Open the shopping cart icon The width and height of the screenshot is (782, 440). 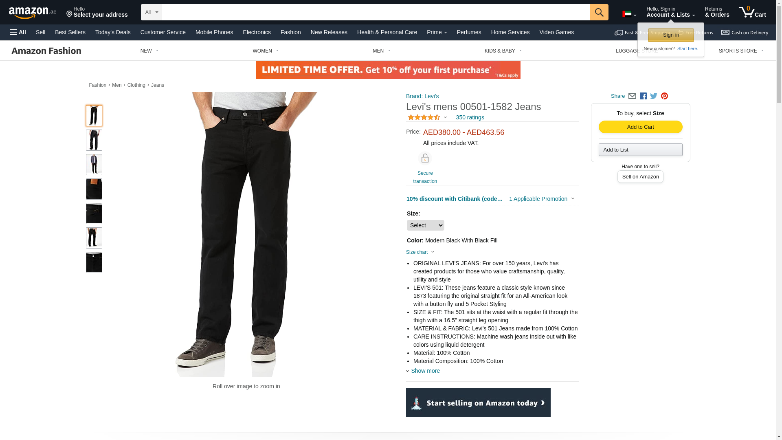pos(752,12)
